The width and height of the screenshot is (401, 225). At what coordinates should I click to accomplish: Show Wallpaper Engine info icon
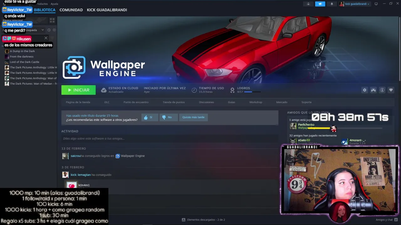[x=382, y=90]
